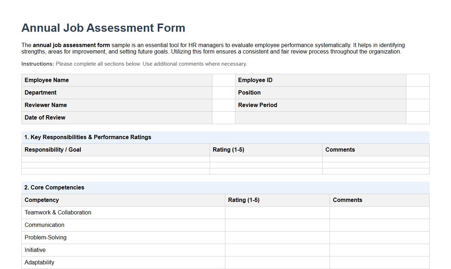
Task: Click the Comments cell beside Problem-Solving
Action: pyautogui.click(x=379, y=237)
